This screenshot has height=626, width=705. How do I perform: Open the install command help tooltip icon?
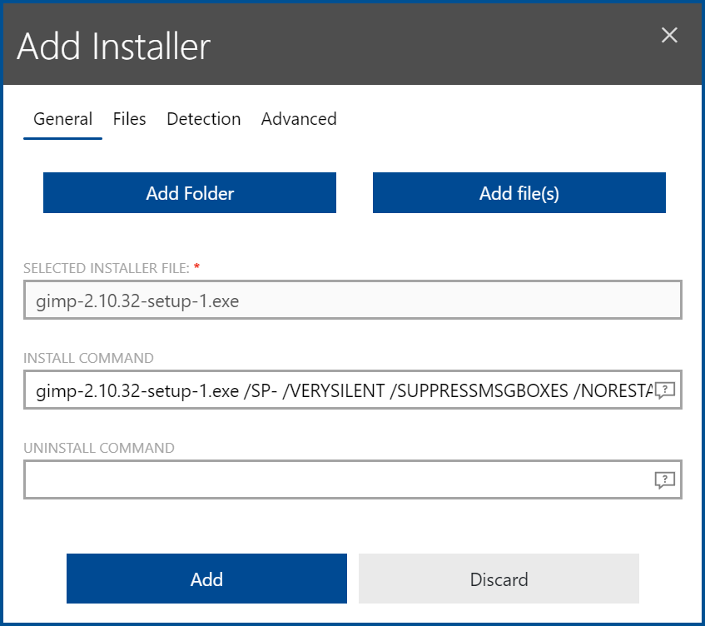[664, 390]
